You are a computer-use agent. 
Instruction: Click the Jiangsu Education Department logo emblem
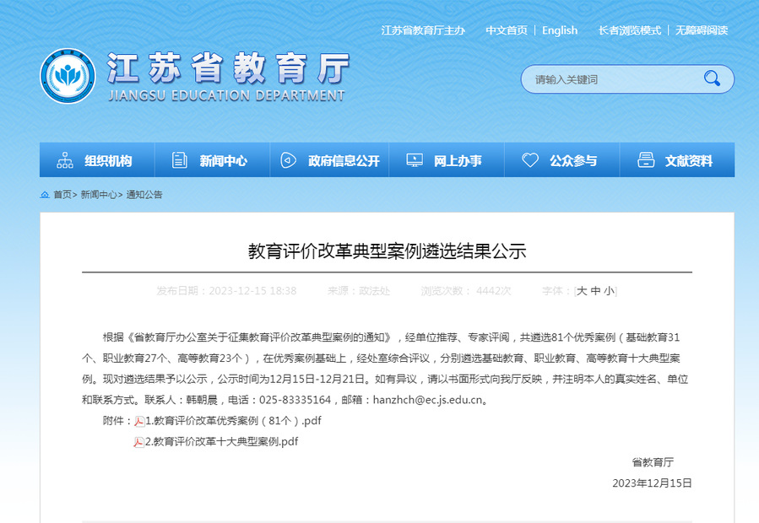pyautogui.click(x=68, y=77)
